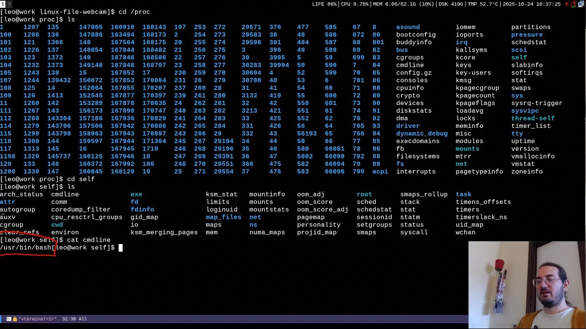Click the coredump_filter entry
Image resolution: width=586 pixels, height=329 pixels.
coord(81,210)
